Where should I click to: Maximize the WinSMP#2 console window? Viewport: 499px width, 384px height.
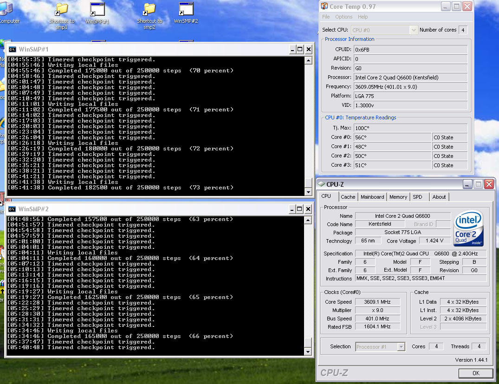[299, 209]
